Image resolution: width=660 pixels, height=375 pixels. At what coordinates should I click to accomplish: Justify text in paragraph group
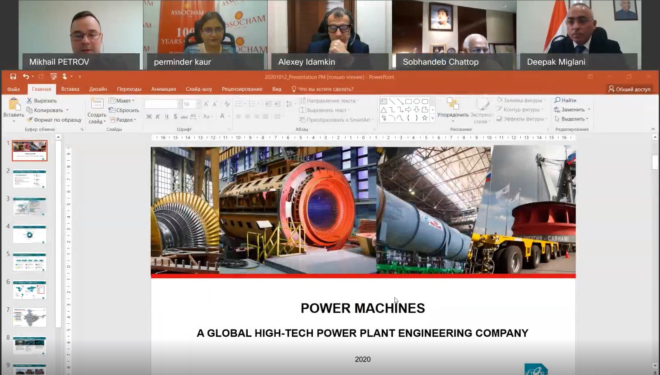(265, 117)
